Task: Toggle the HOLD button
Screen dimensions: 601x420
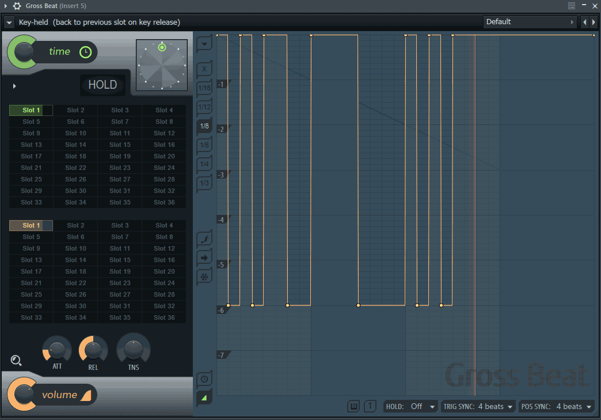Action: click(x=102, y=85)
